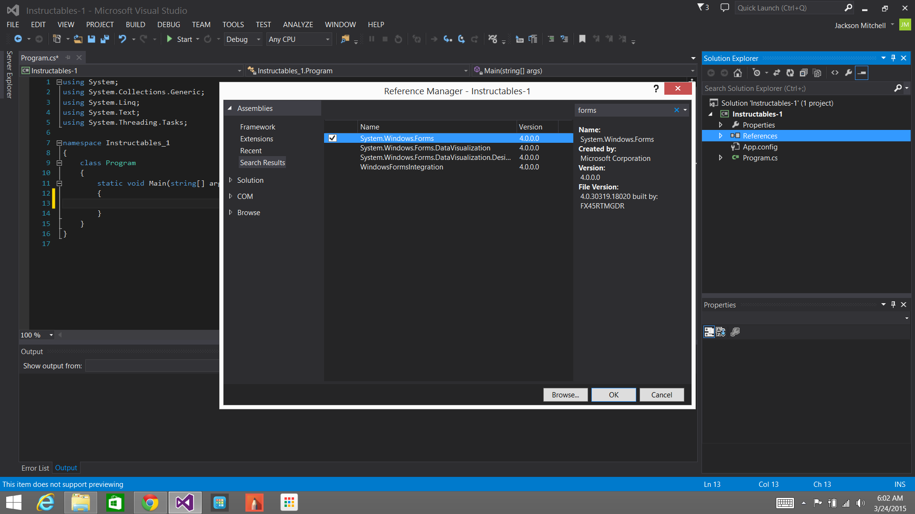This screenshot has height=514, width=915.
Task: Check the System.Windows.Forms assembly checkbox
Action: [x=333, y=138]
